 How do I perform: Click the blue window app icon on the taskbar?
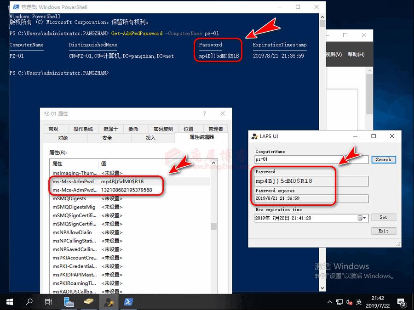(69, 302)
